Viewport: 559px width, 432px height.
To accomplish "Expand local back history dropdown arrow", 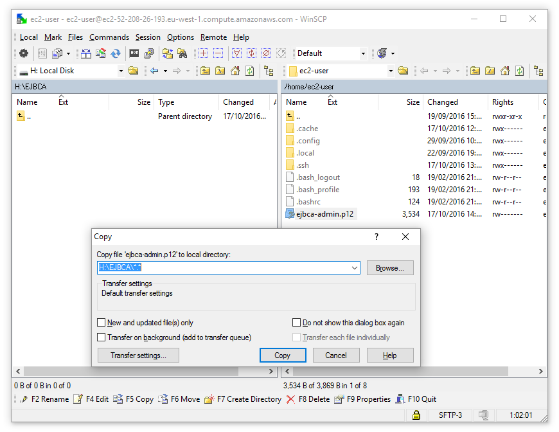I will (x=165, y=71).
